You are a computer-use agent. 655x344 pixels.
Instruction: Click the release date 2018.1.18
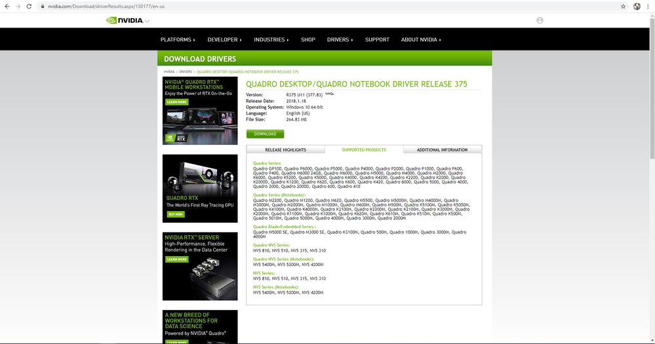click(296, 101)
